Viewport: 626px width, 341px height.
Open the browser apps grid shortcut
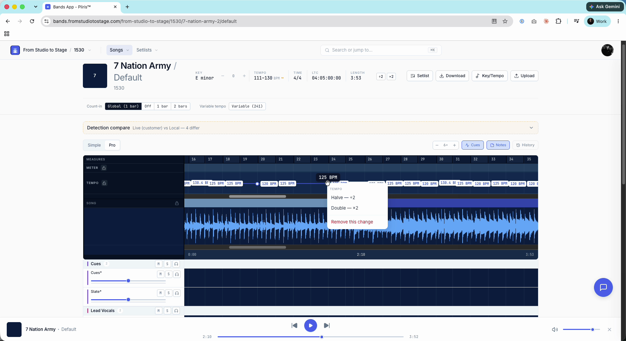pyautogui.click(x=7, y=34)
